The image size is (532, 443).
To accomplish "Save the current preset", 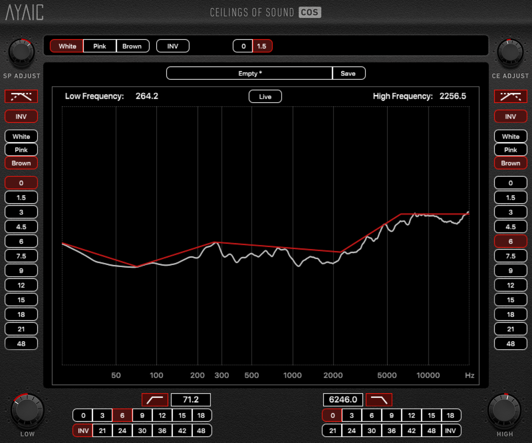I will click(x=348, y=73).
